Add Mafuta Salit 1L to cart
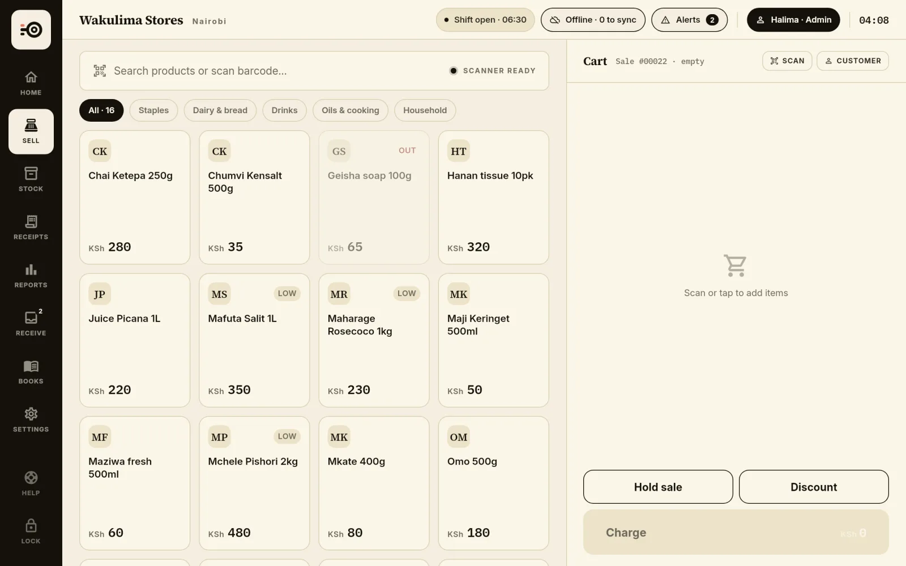The width and height of the screenshot is (906, 566). point(254,340)
